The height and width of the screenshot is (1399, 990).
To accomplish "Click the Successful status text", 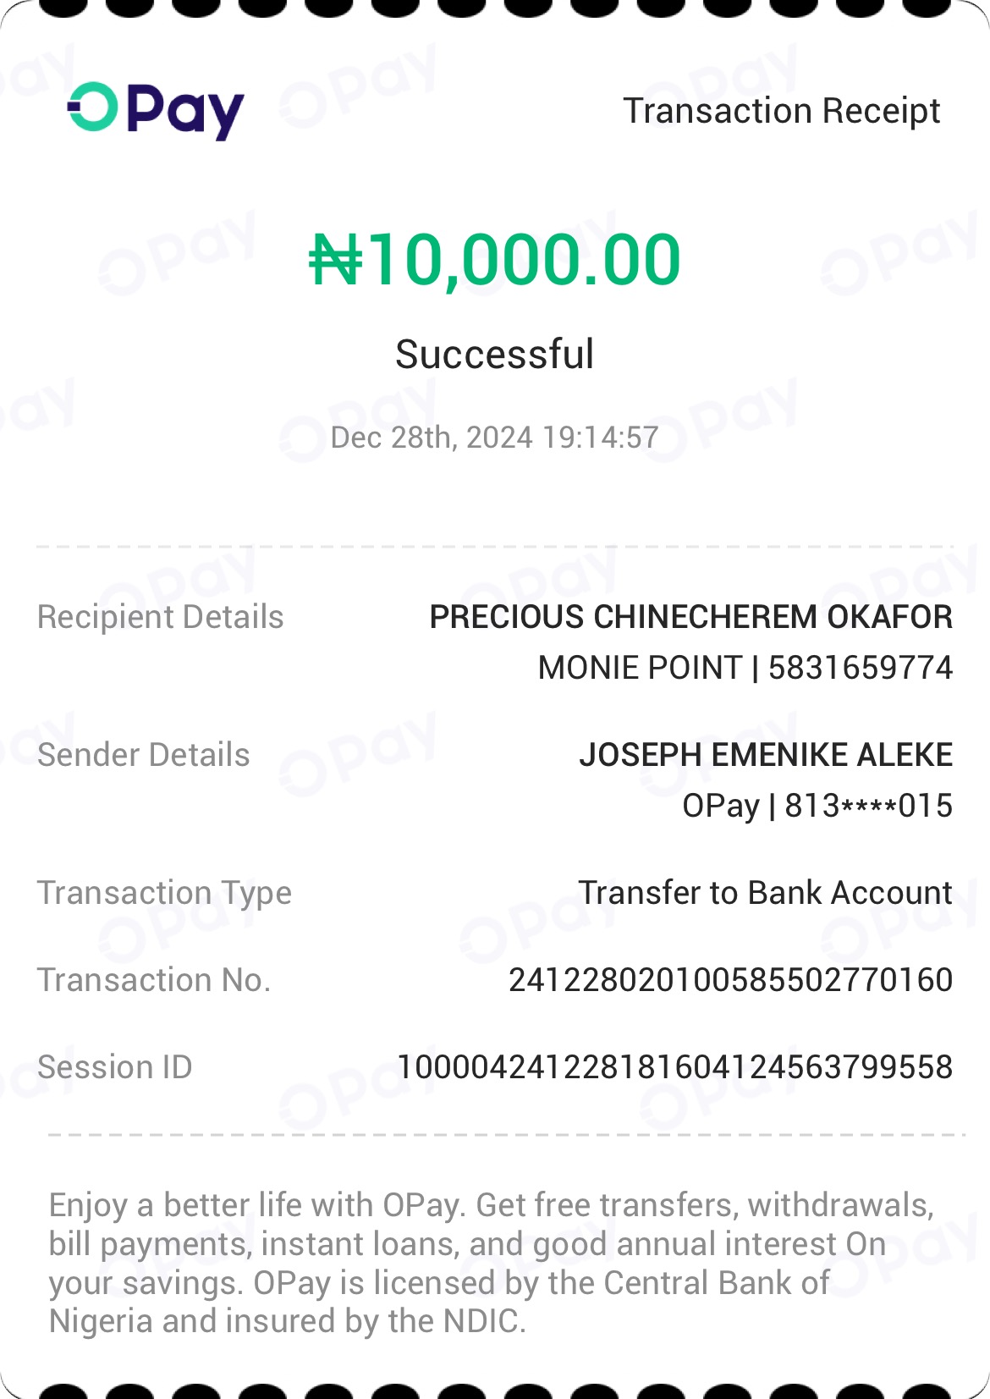I will [x=494, y=354].
